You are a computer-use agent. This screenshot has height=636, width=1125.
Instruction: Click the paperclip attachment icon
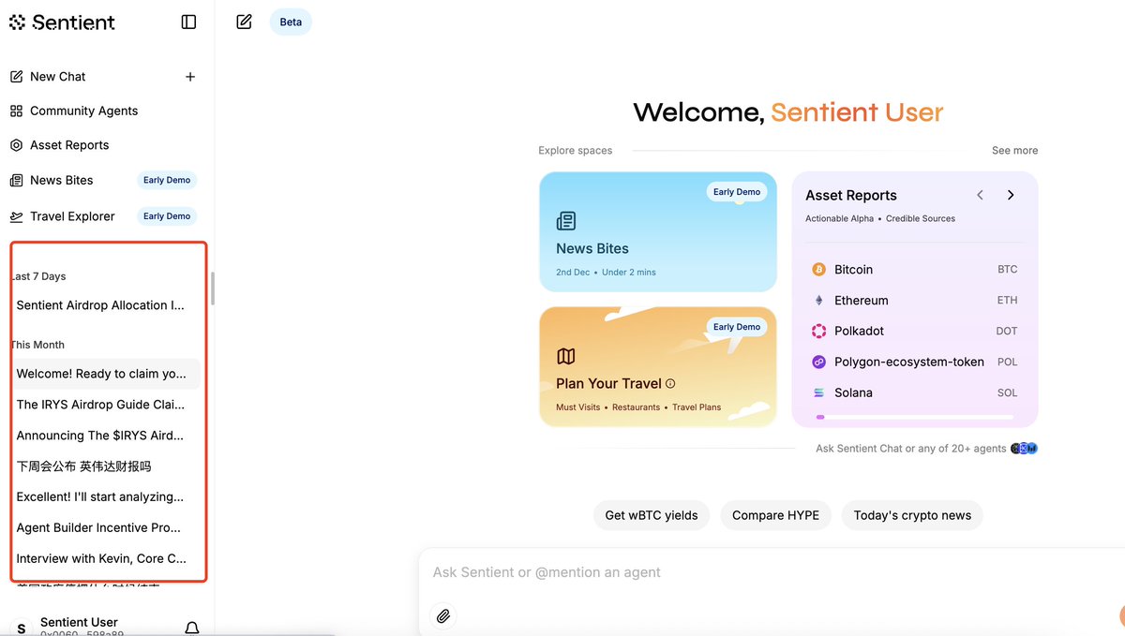[443, 615]
